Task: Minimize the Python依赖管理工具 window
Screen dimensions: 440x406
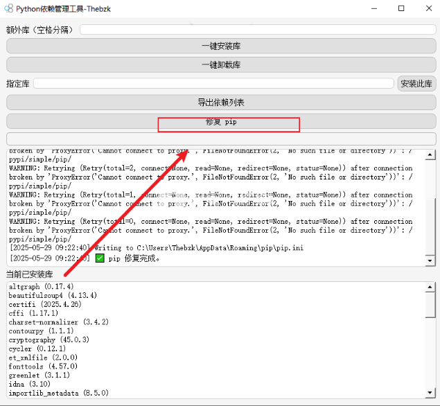Action: click(x=374, y=8)
